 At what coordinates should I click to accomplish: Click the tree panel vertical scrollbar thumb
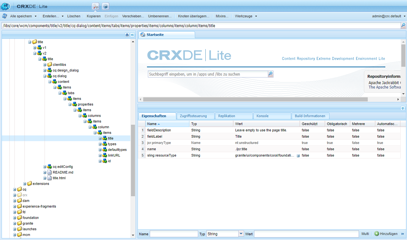(x=133, y=160)
